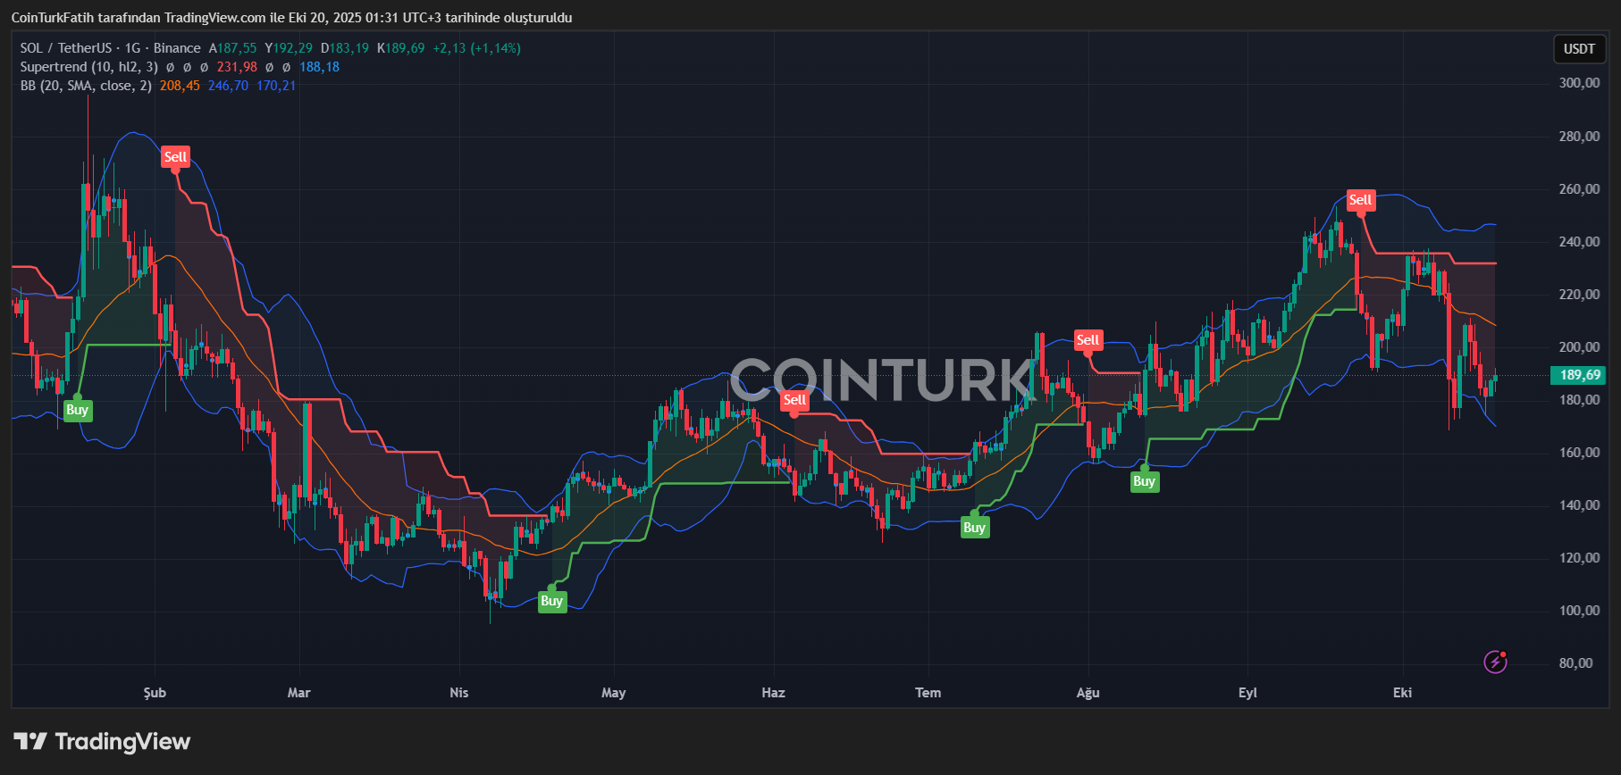Screen dimensions: 1621x775
Task: Click the green current price label 189,69
Action: pyautogui.click(x=1579, y=375)
